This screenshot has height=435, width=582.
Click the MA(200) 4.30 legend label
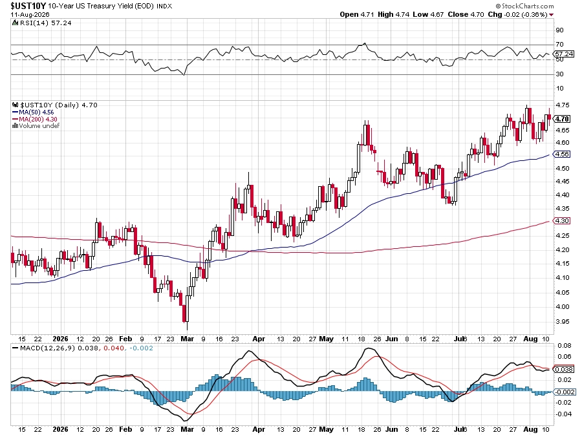(38, 119)
